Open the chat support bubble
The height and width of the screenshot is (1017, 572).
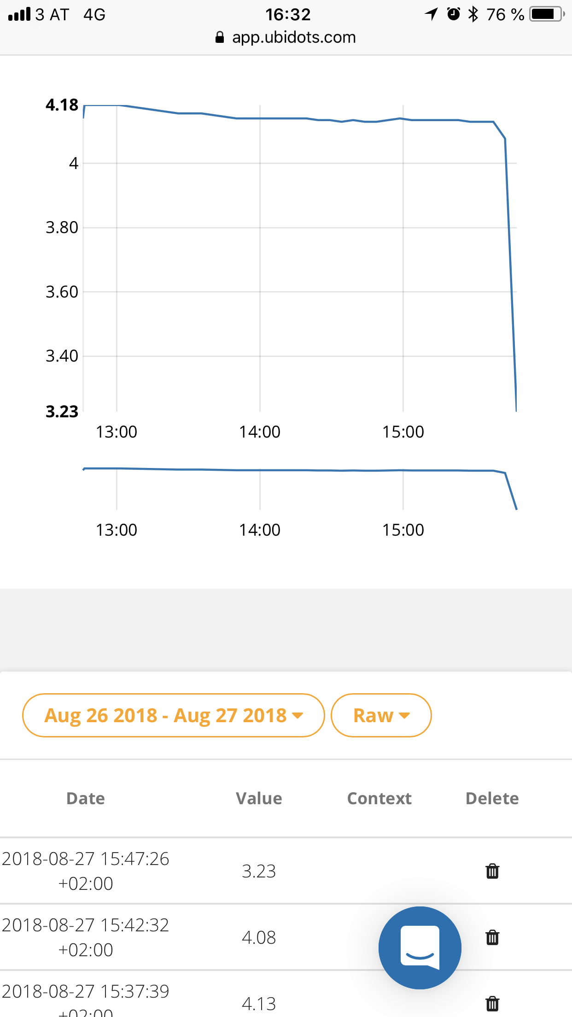[x=420, y=947]
